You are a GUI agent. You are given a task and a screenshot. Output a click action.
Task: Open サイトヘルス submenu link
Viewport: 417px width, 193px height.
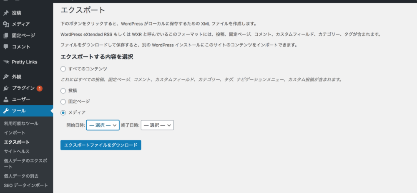coord(17,151)
